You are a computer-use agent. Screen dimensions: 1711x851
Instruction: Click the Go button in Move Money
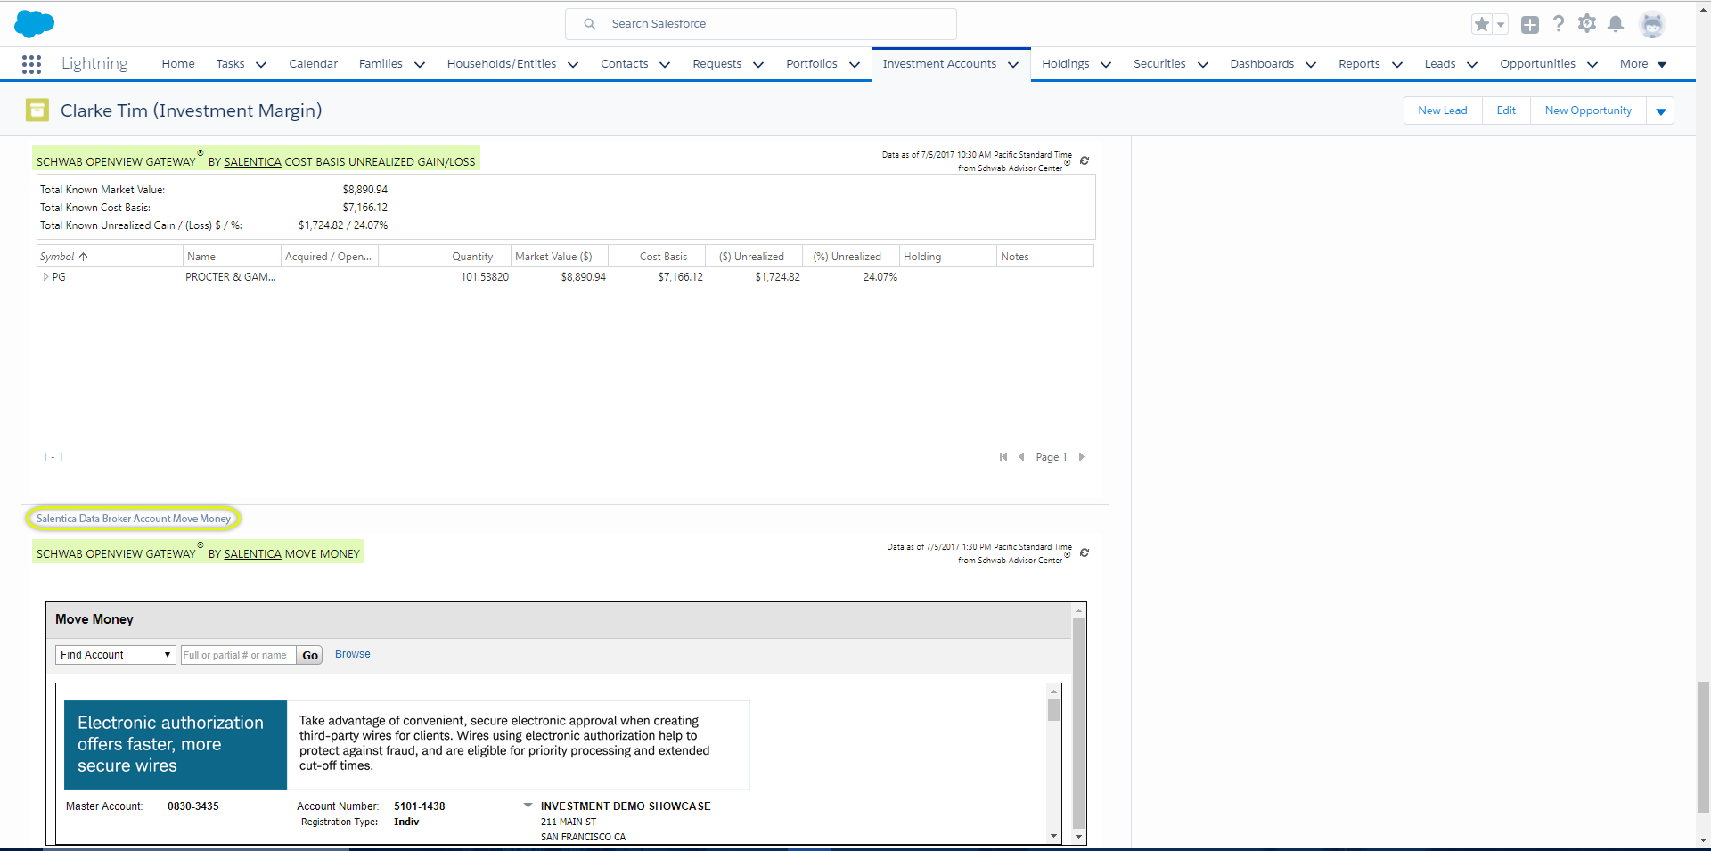click(x=309, y=656)
